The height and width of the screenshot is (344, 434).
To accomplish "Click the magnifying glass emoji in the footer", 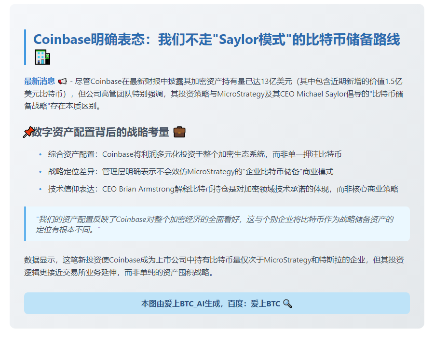I will point(287,303).
